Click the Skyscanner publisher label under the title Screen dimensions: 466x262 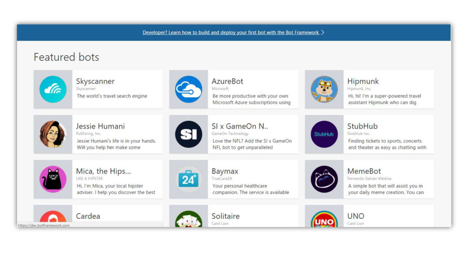tap(86, 89)
